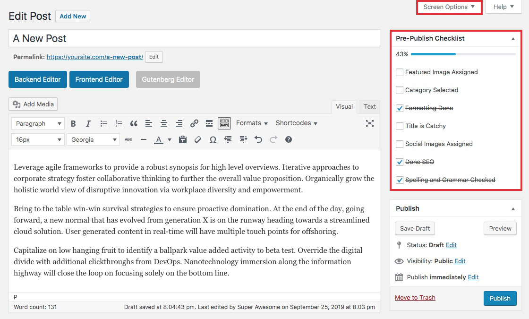Image resolution: width=529 pixels, height=319 pixels.
Task: Collapse the Pre-Publish Checklist box
Action: point(513,39)
